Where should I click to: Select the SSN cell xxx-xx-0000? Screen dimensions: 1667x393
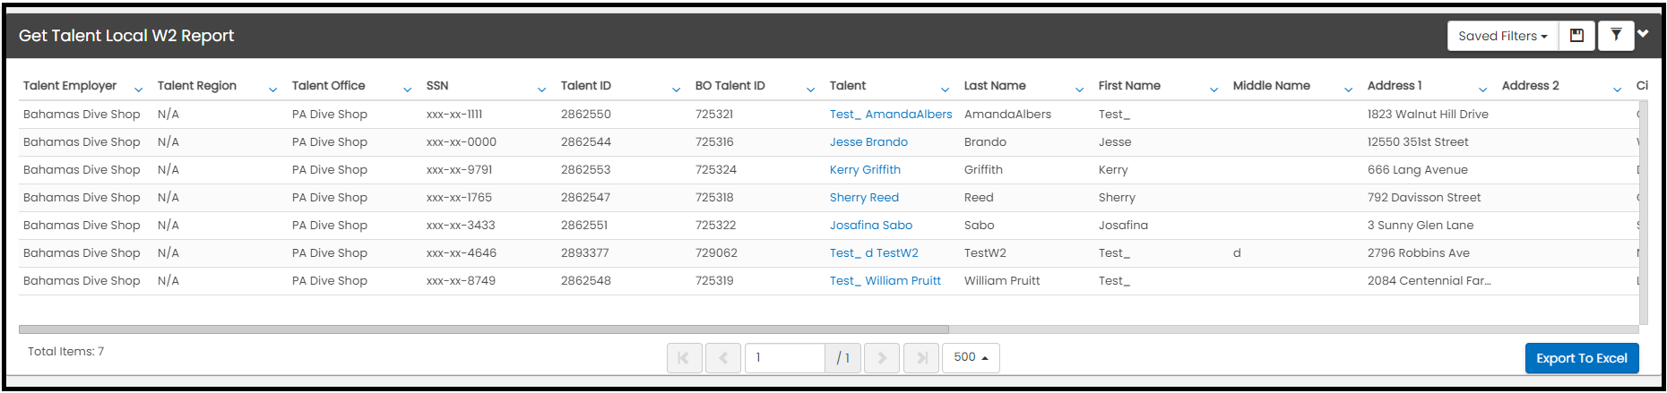(462, 142)
